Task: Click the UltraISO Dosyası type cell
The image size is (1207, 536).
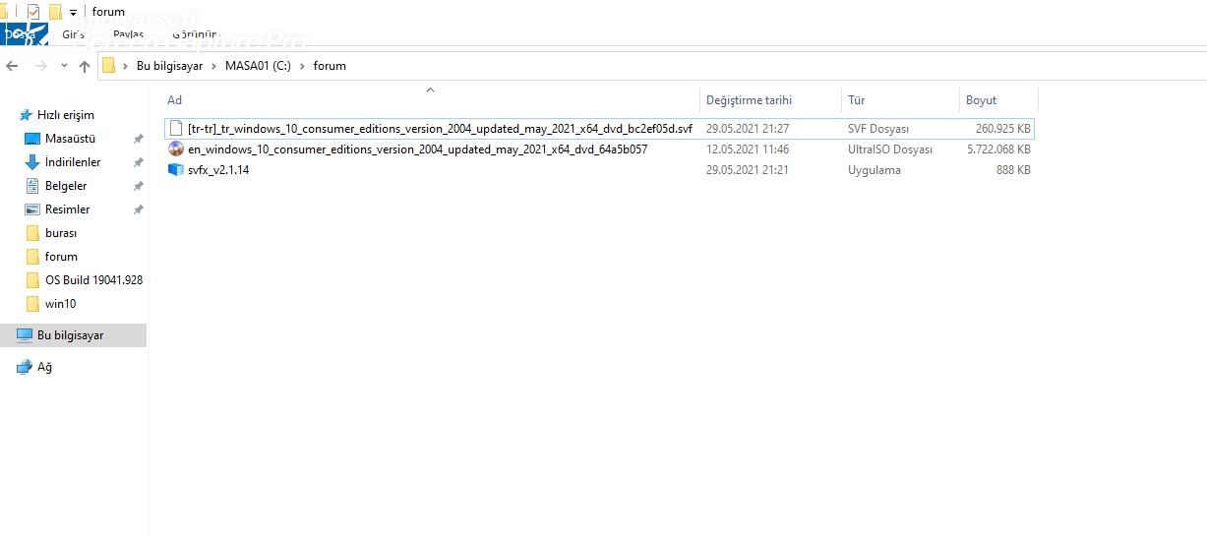Action: [x=889, y=149]
